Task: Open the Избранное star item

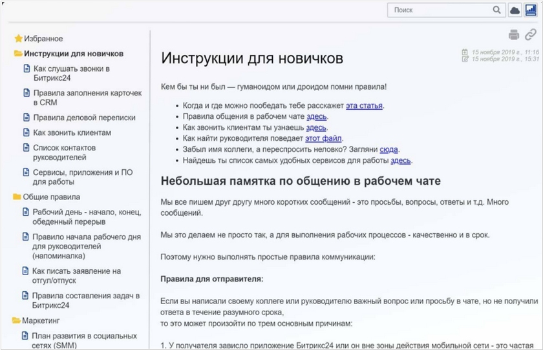Action: click(x=44, y=39)
